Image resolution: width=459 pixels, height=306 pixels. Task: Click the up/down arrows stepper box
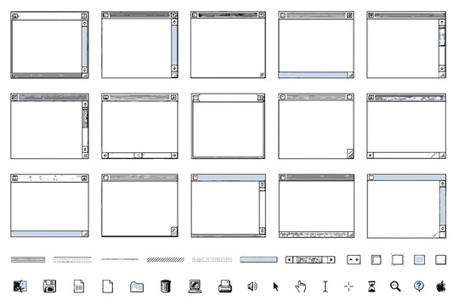click(354, 260)
